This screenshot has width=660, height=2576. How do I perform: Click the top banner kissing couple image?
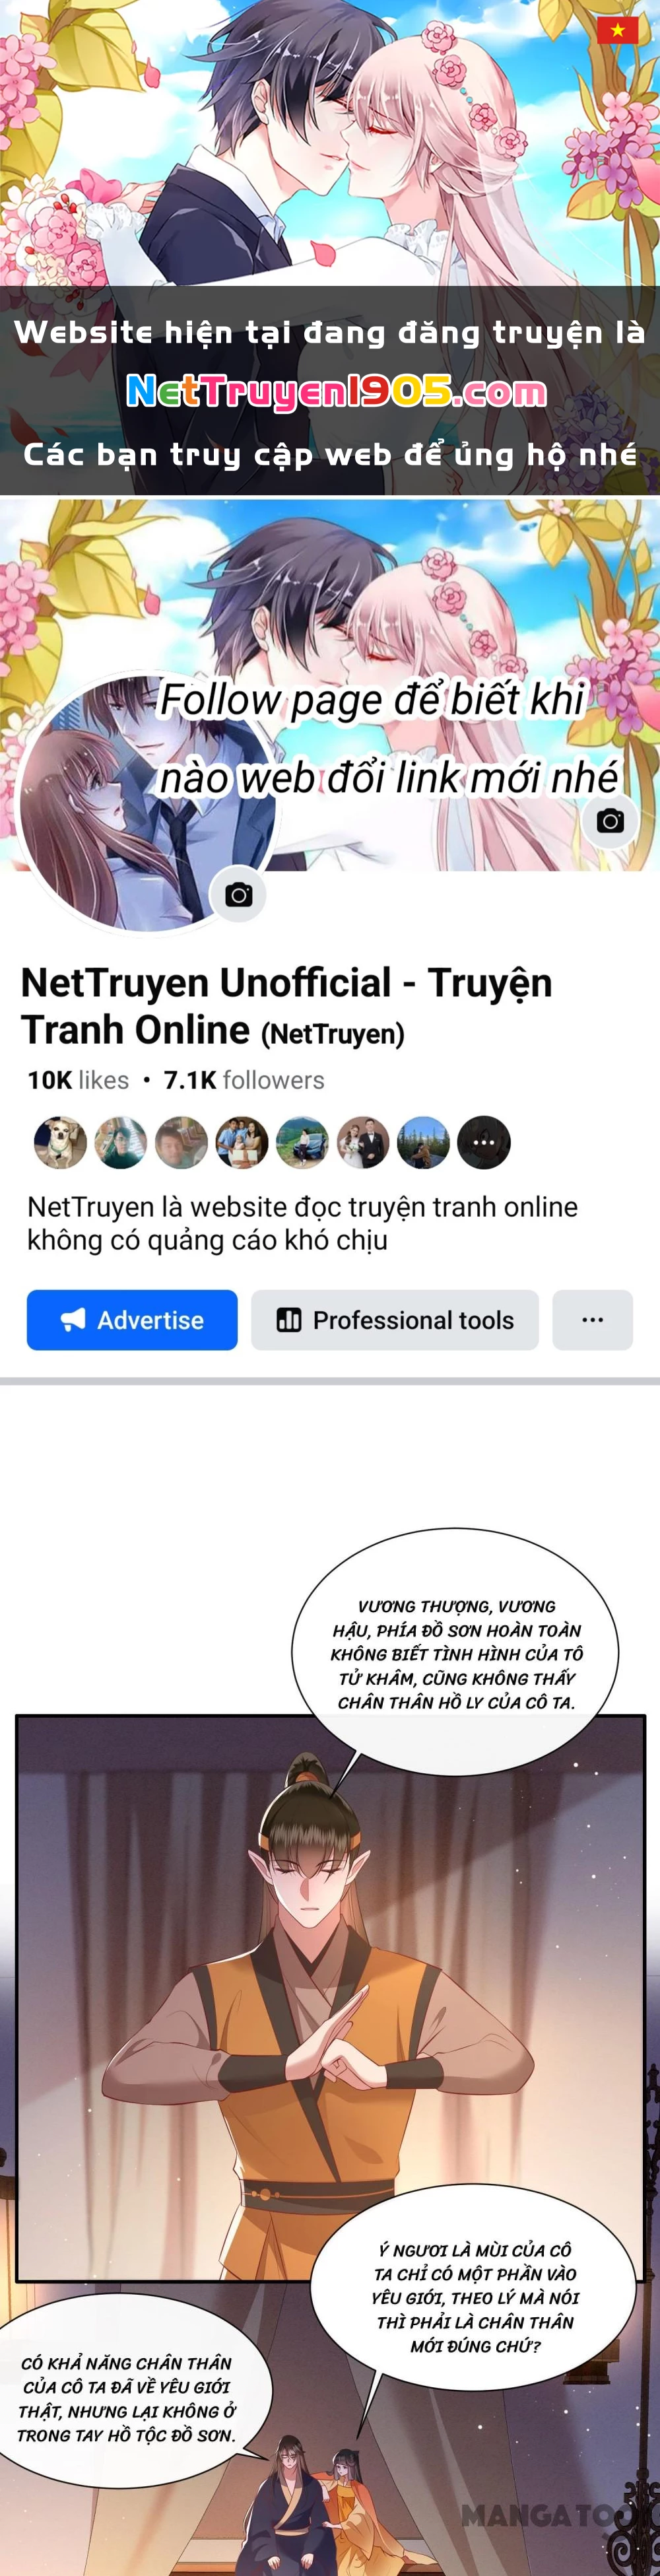click(x=330, y=143)
